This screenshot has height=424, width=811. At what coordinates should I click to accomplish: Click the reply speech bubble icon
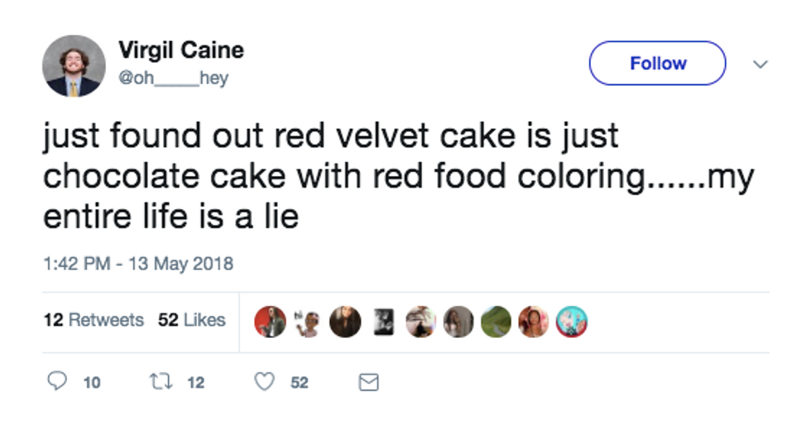[57, 381]
